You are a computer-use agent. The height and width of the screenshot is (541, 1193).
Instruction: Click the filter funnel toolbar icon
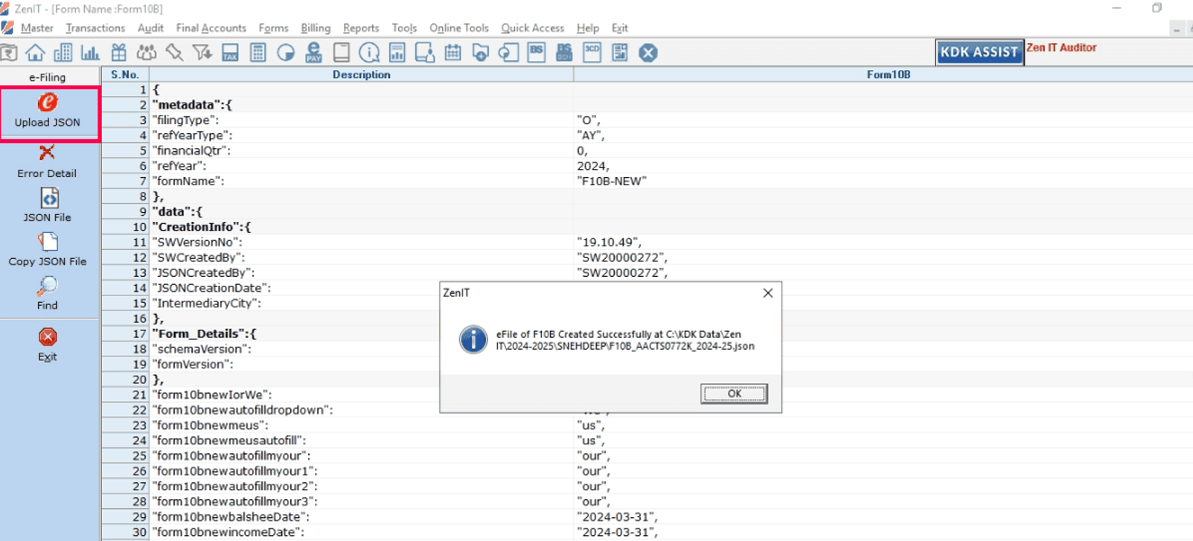coord(202,53)
